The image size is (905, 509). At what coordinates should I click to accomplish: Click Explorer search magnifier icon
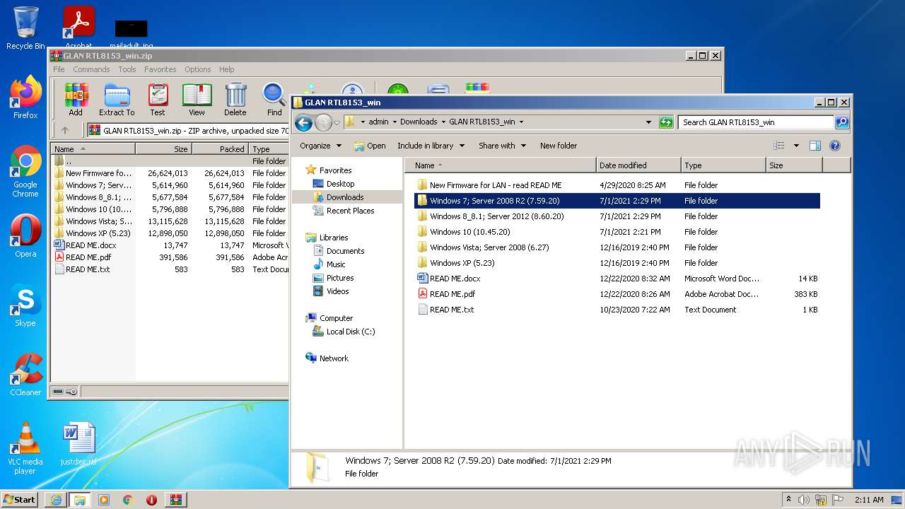coord(841,122)
